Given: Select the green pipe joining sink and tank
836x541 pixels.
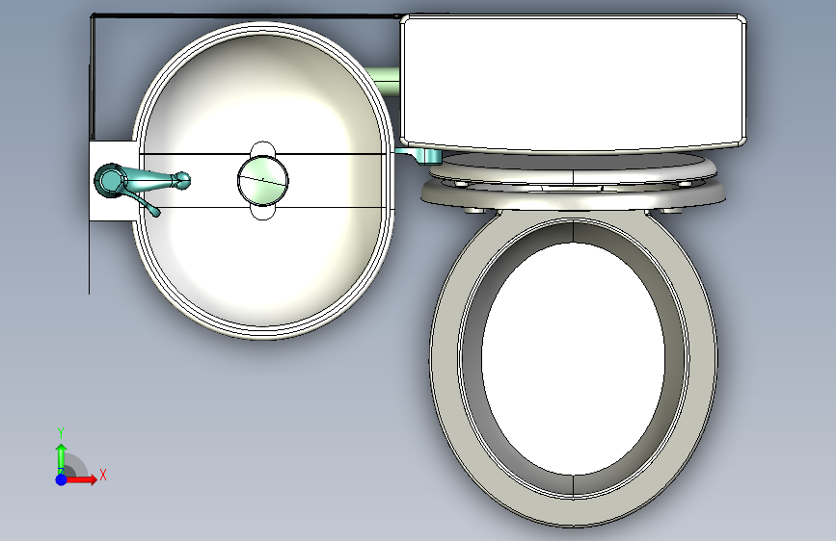Looking at the screenshot, I should 385,81.
